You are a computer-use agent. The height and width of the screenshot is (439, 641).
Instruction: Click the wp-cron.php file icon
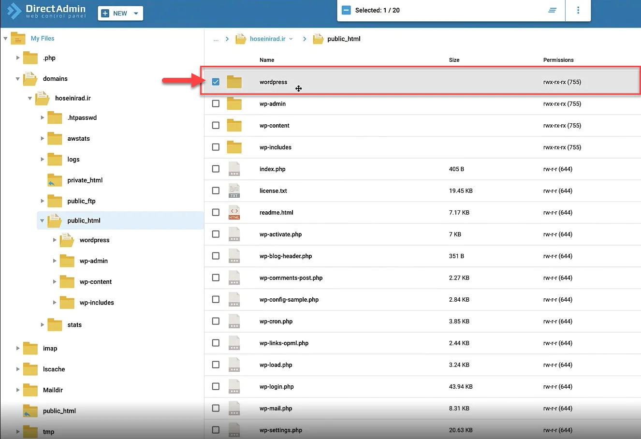[234, 321]
